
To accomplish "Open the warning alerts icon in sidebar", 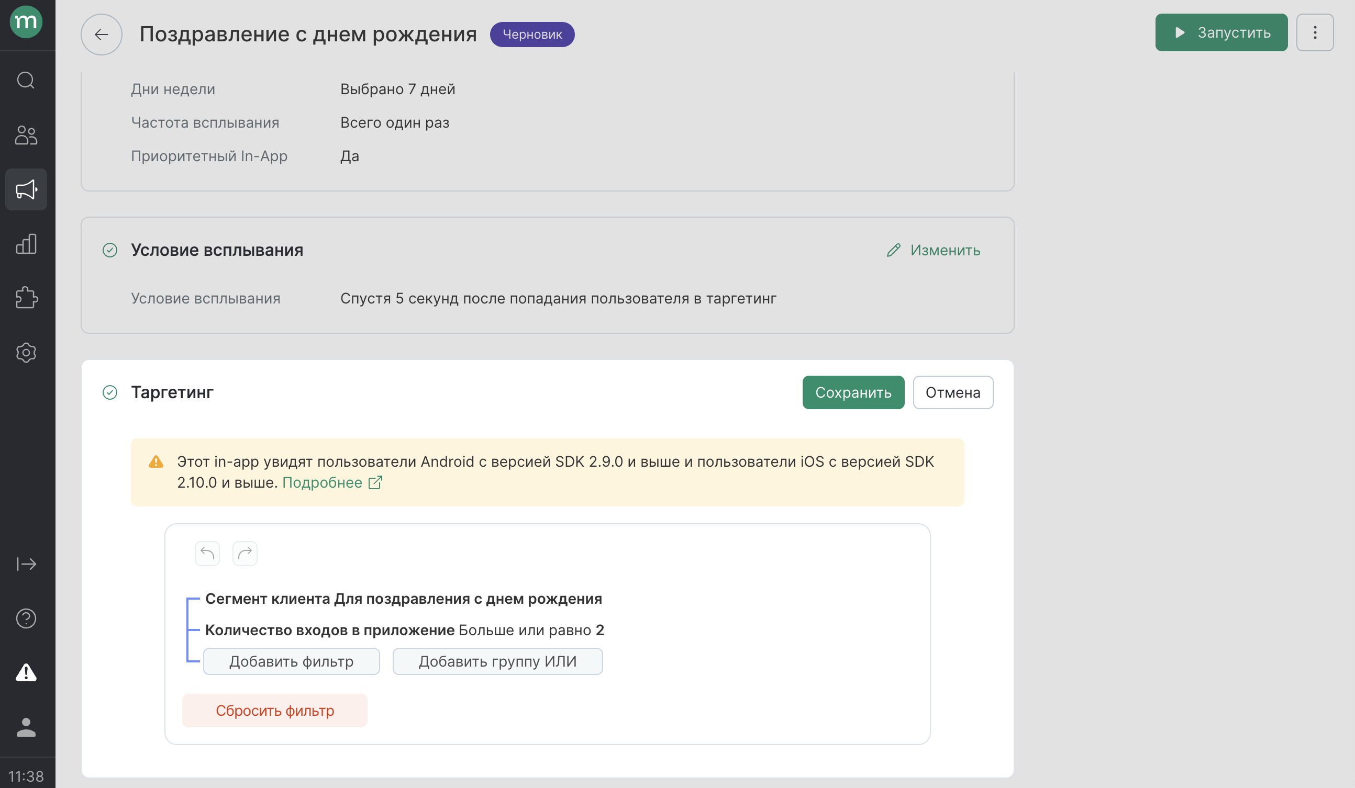I will pyautogui.click(x=26, y=672).
